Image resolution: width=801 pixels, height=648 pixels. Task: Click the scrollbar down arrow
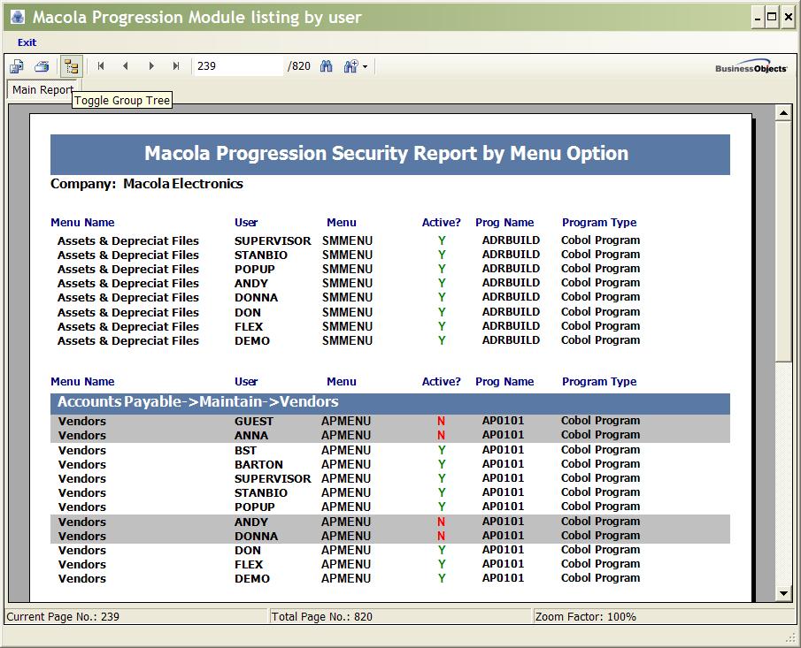(x=783, y=593)
